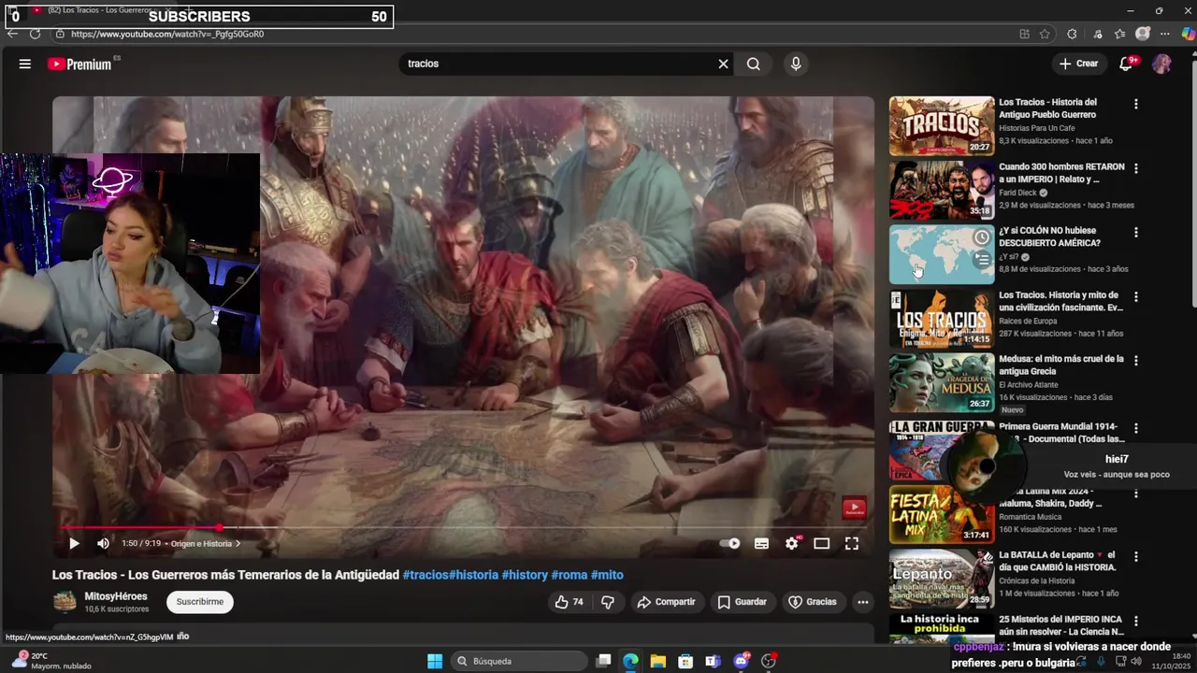The height and width of the screenshot is (673, 1197).
Task: Open '25 Misterios del IMPERIO INCA' title
Action: point(1061,625)
